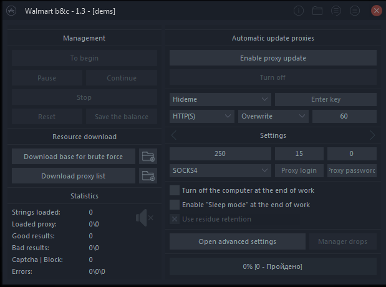Focus the 'Proxy login' field
Viewport: 386px width, 287px height.
299,170
